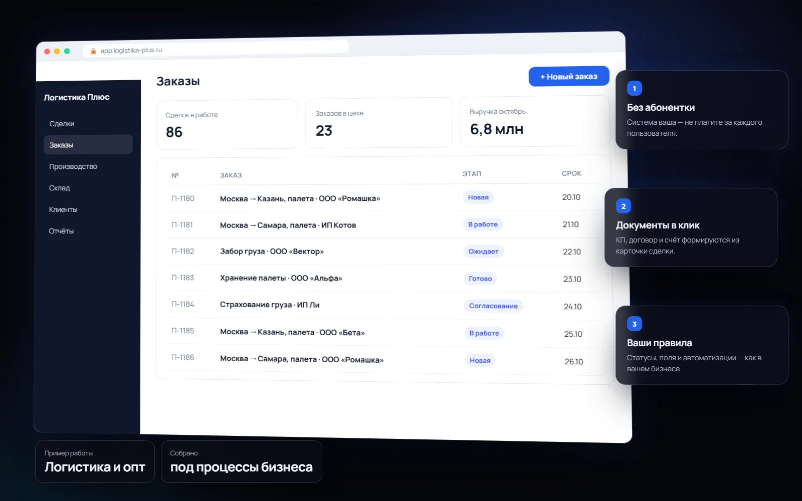Click the Ваши правила feature card

[702, 345]
